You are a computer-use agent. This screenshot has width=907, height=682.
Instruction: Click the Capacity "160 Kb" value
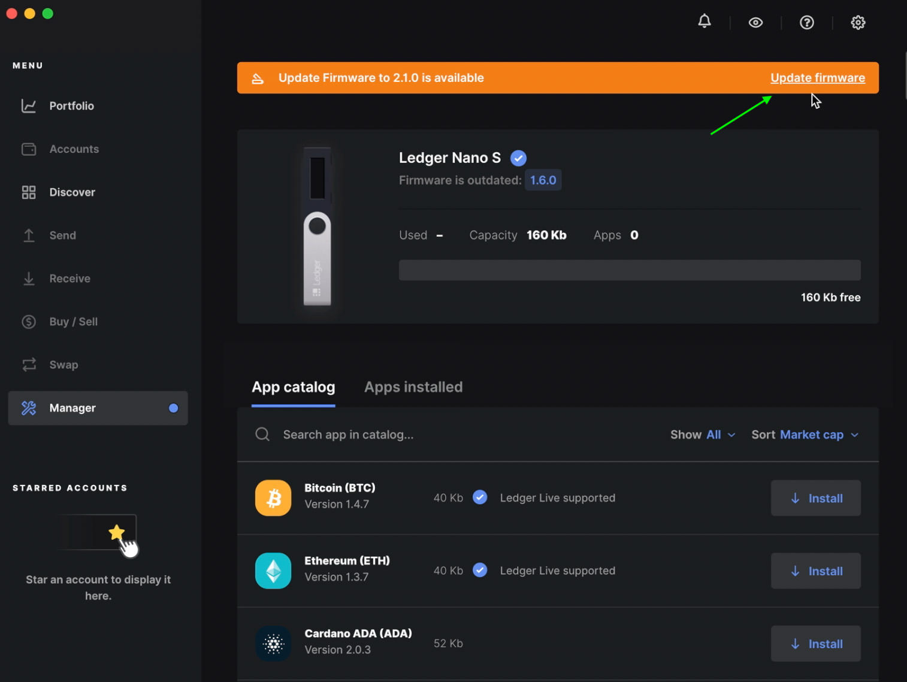coord(546,235)
